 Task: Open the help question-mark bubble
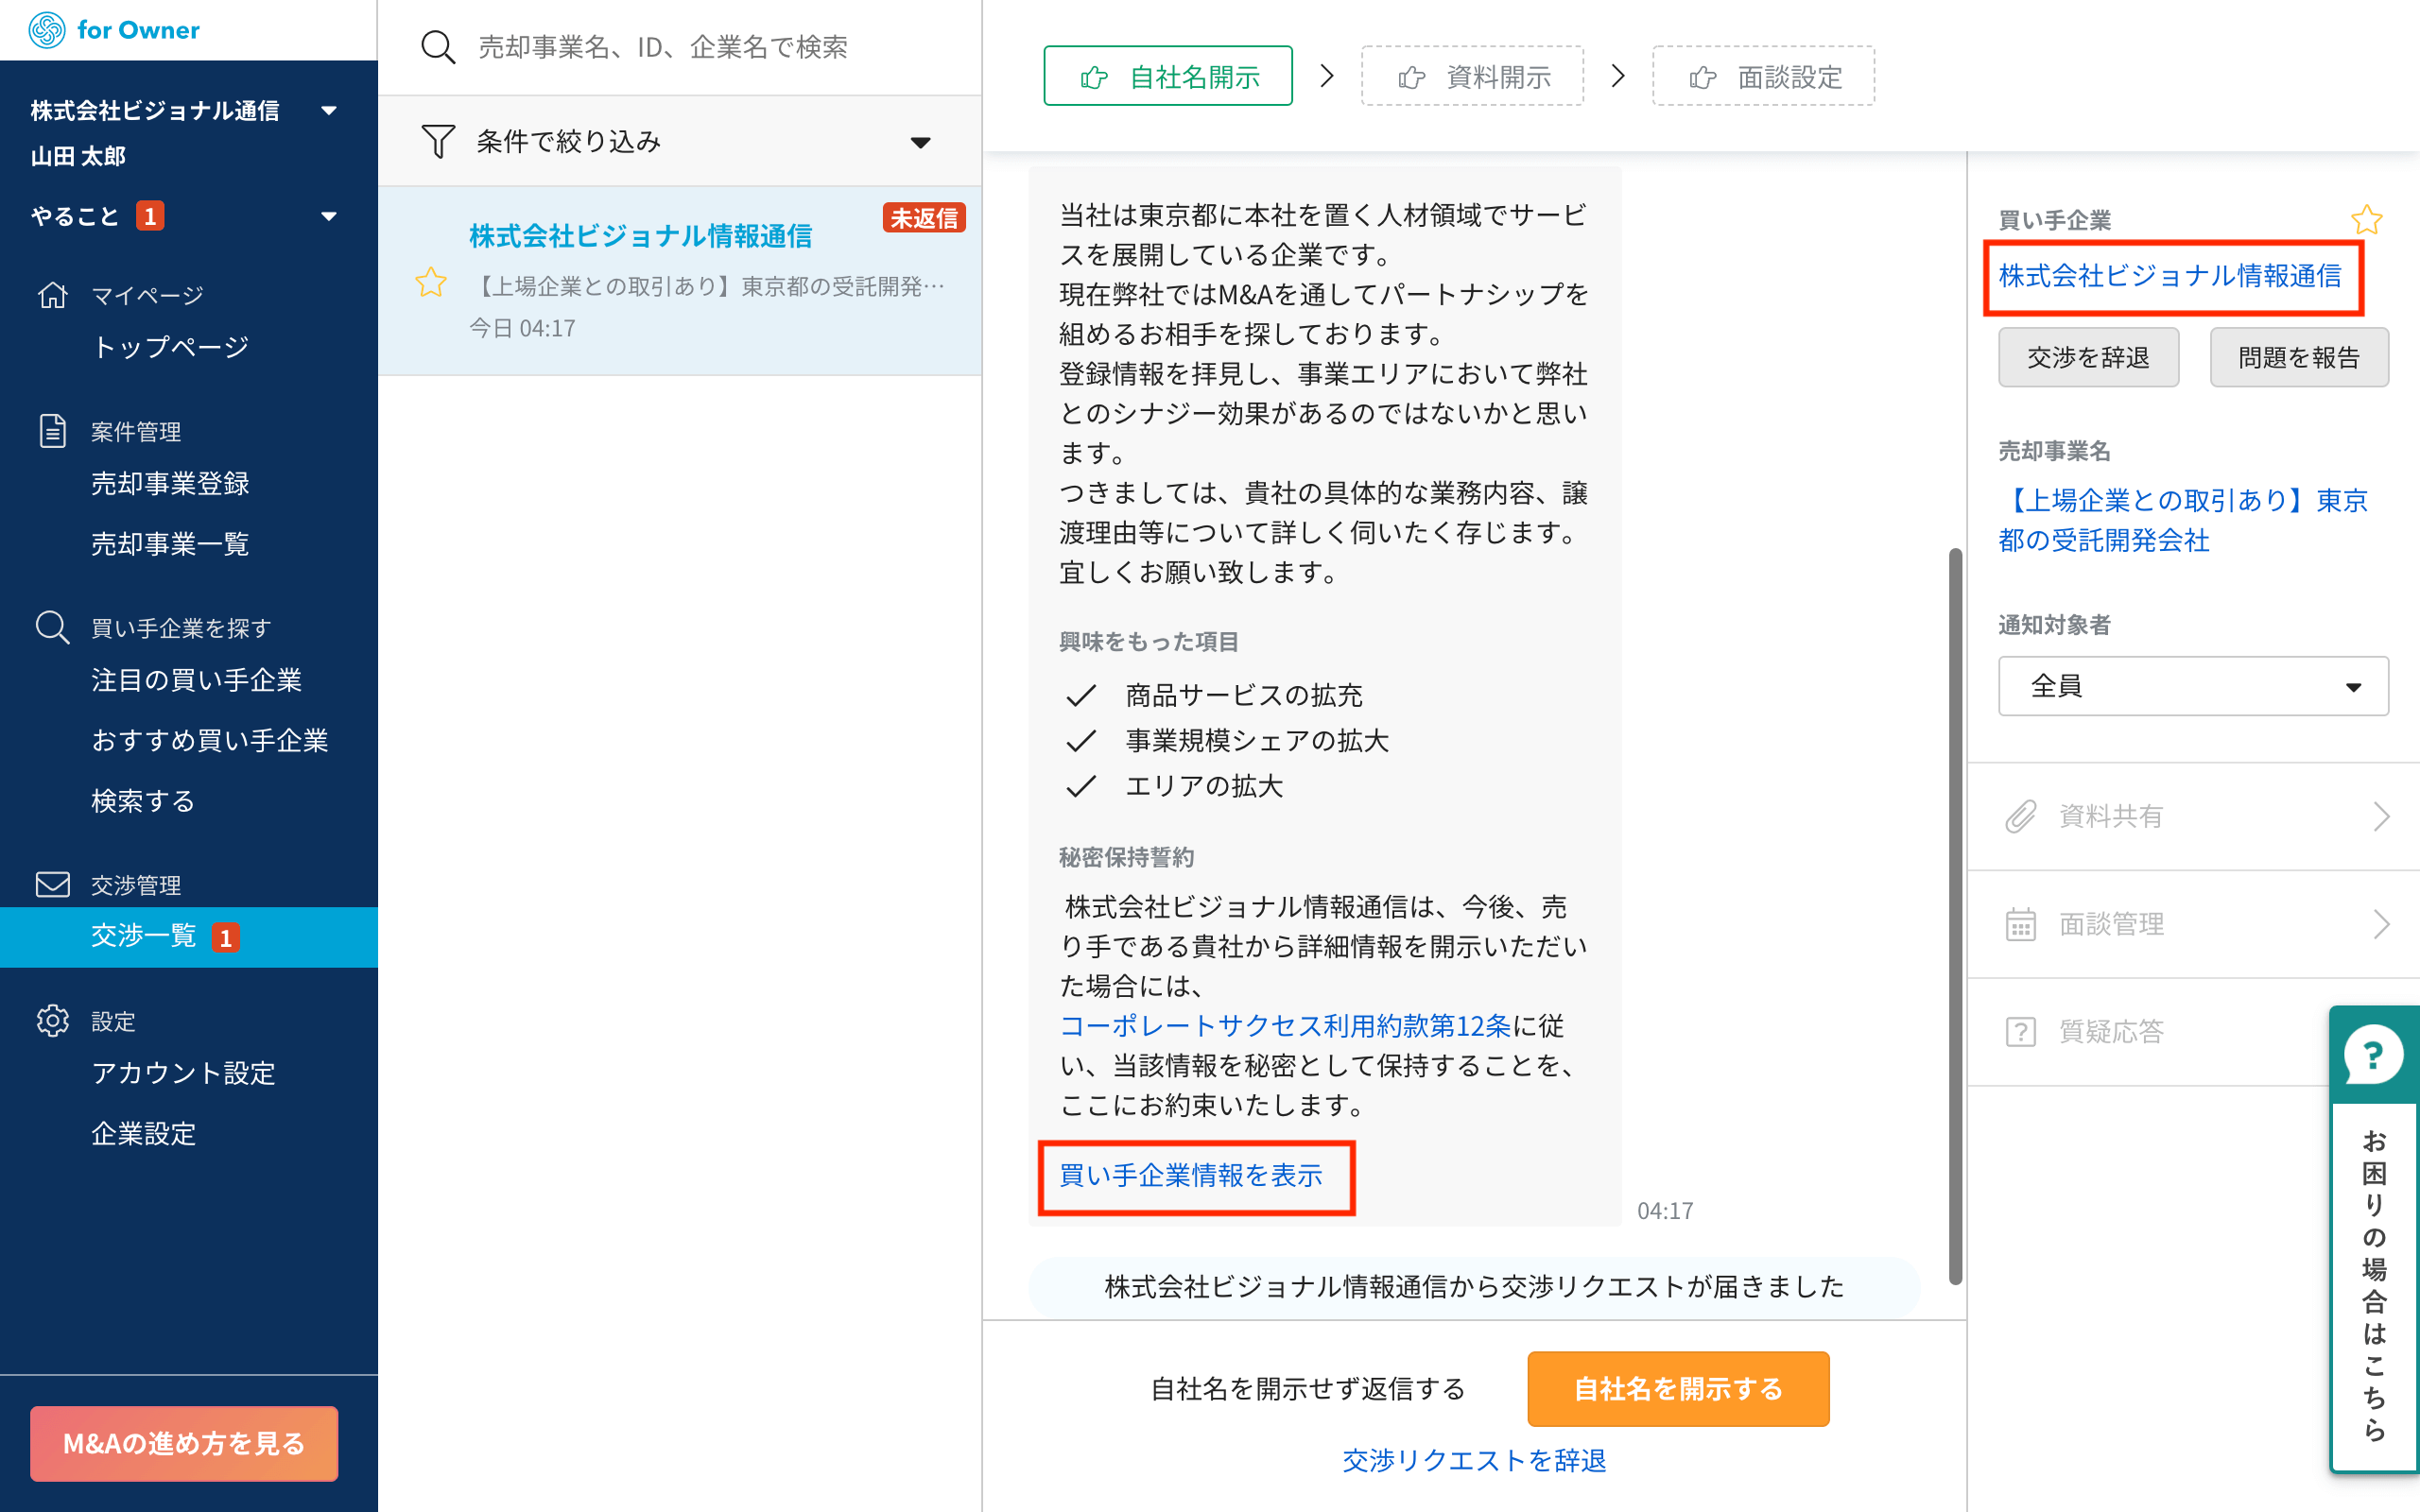click(2373, 1055)
